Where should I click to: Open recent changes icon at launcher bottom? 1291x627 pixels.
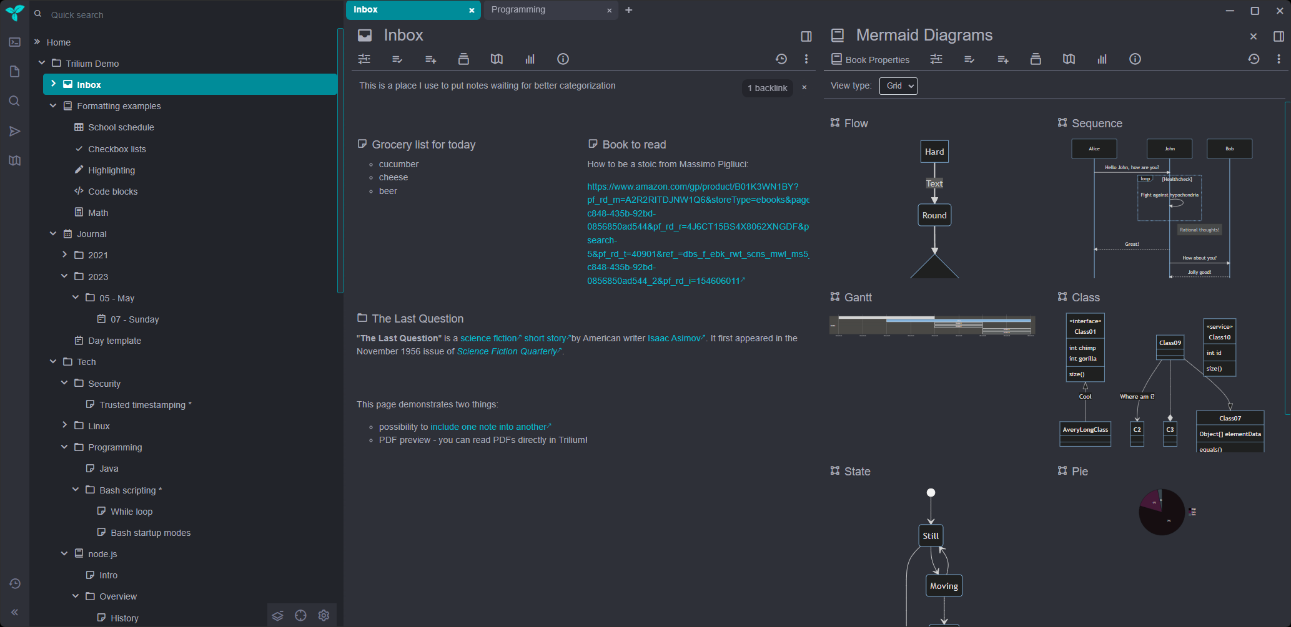(15, 583)
